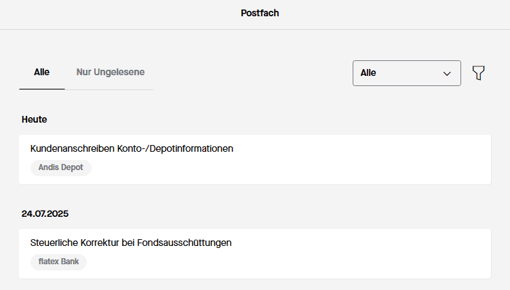
Task: Click the Heute section header
Action: (34, 119)
